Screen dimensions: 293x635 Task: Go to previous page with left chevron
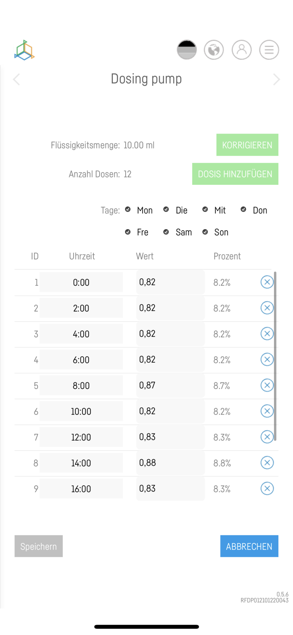[x=16, y=79]
